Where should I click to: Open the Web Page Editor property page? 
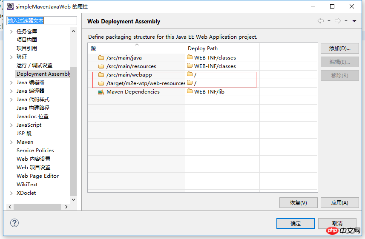37,176
